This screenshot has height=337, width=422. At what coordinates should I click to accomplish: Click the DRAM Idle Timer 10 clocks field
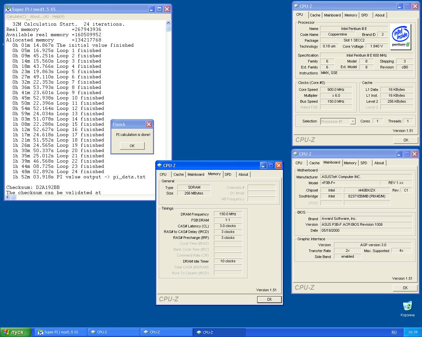[x=228, y=261]
